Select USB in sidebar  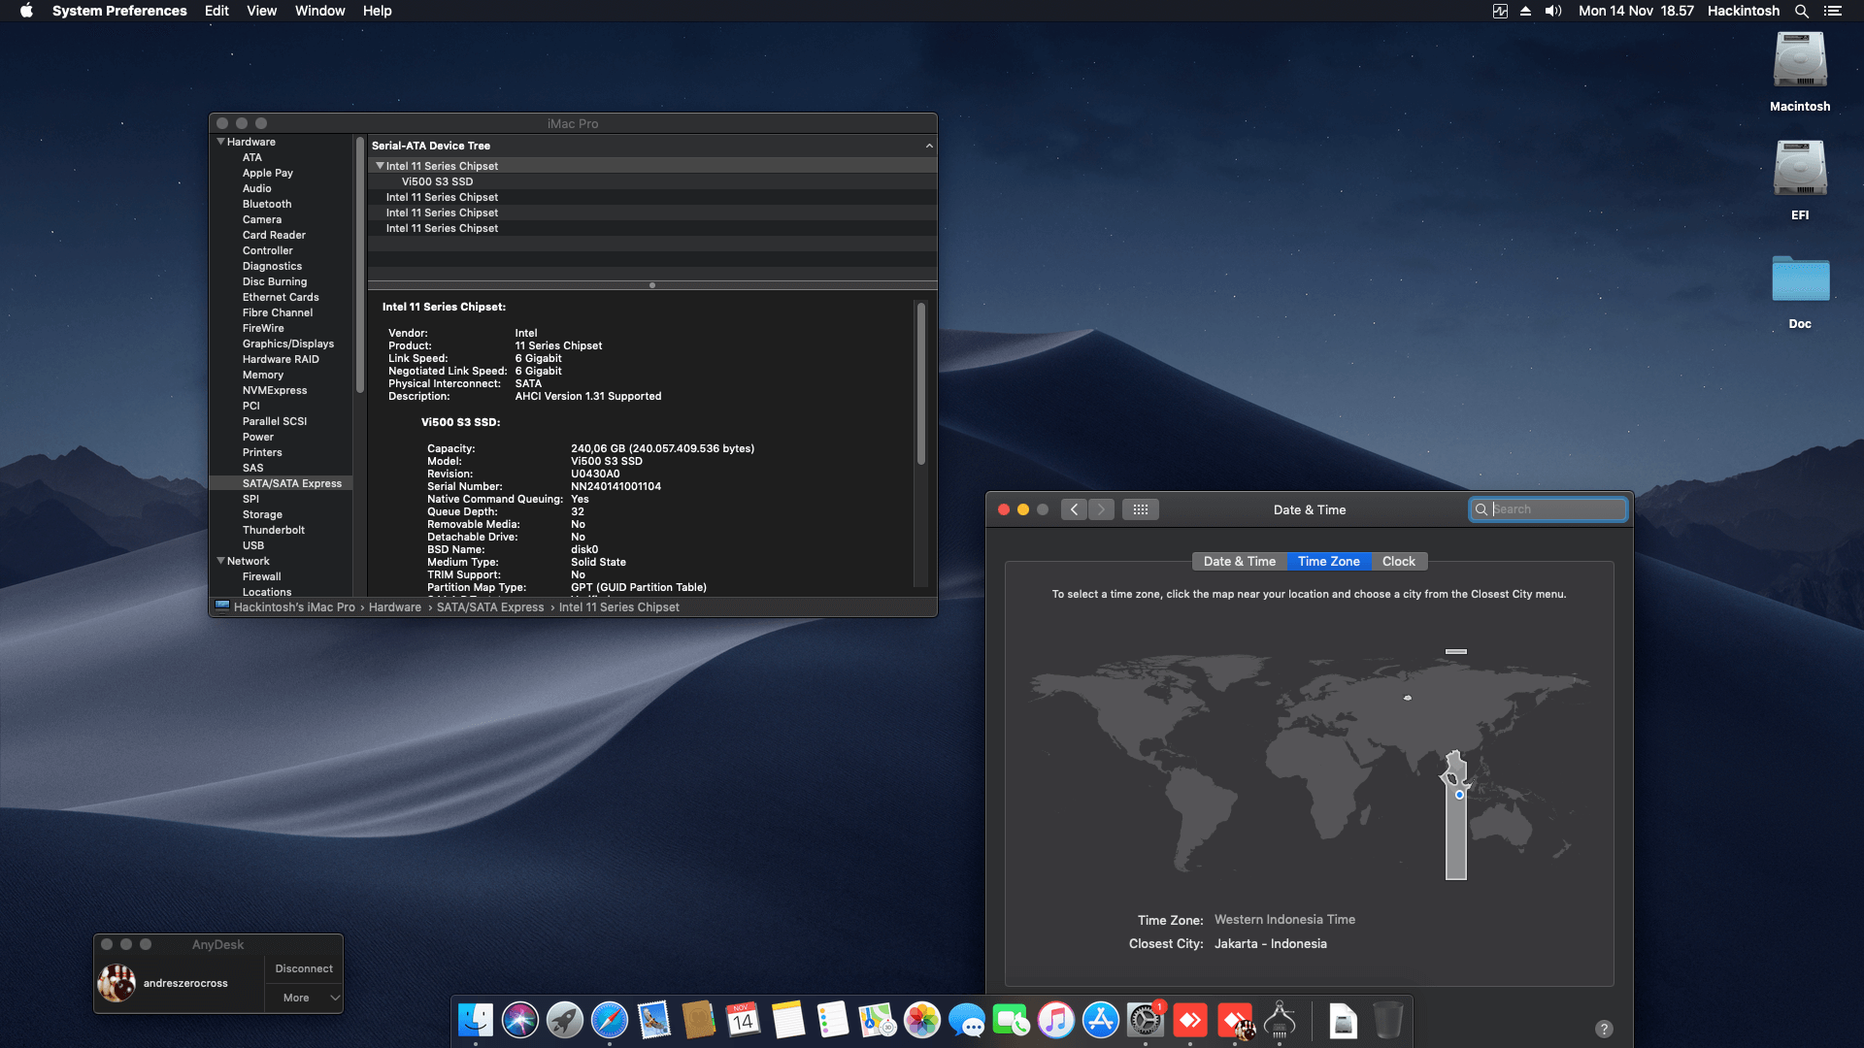253,545
